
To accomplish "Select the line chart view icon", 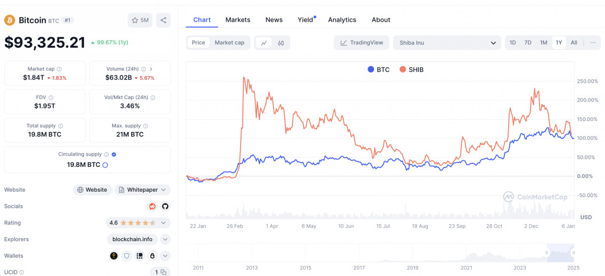I will click(x=264, y=42).
